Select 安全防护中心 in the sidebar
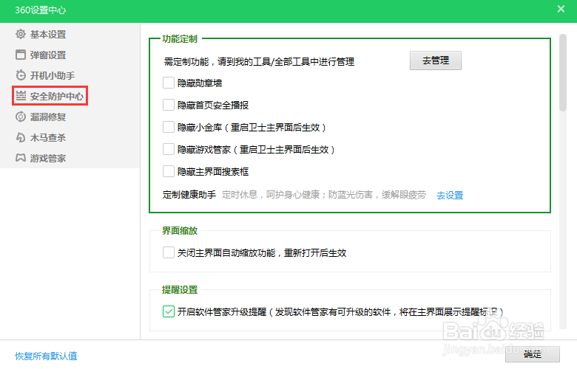Viewport: 577px width, 369px height. click(x=57, y=96)
